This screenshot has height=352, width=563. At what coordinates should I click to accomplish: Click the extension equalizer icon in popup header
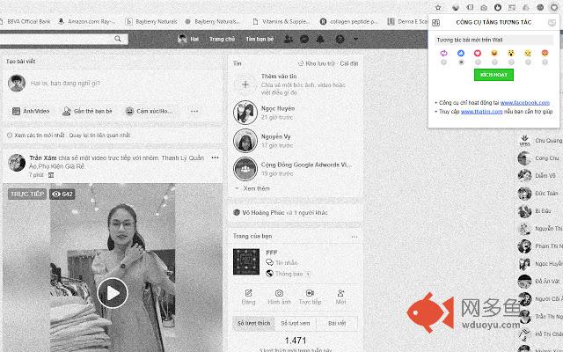coord(435,23)
